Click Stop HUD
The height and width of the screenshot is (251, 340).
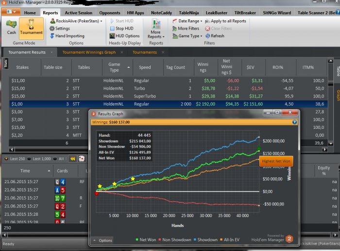click(x=122, y=28)
